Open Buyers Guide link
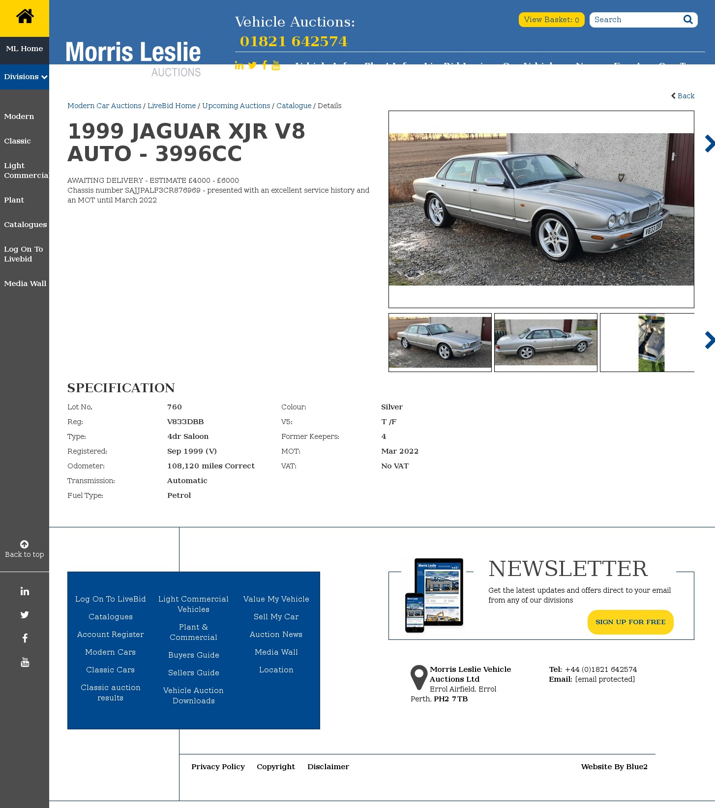715x808 pixels. tap(194, 655)
